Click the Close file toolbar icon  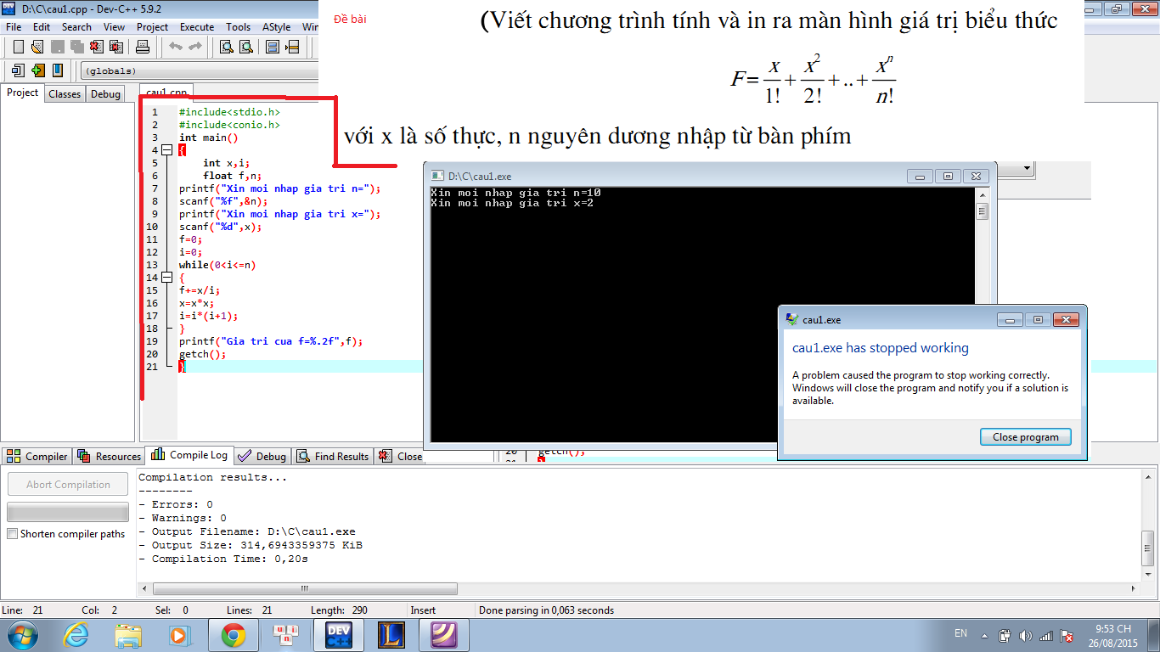97,47
